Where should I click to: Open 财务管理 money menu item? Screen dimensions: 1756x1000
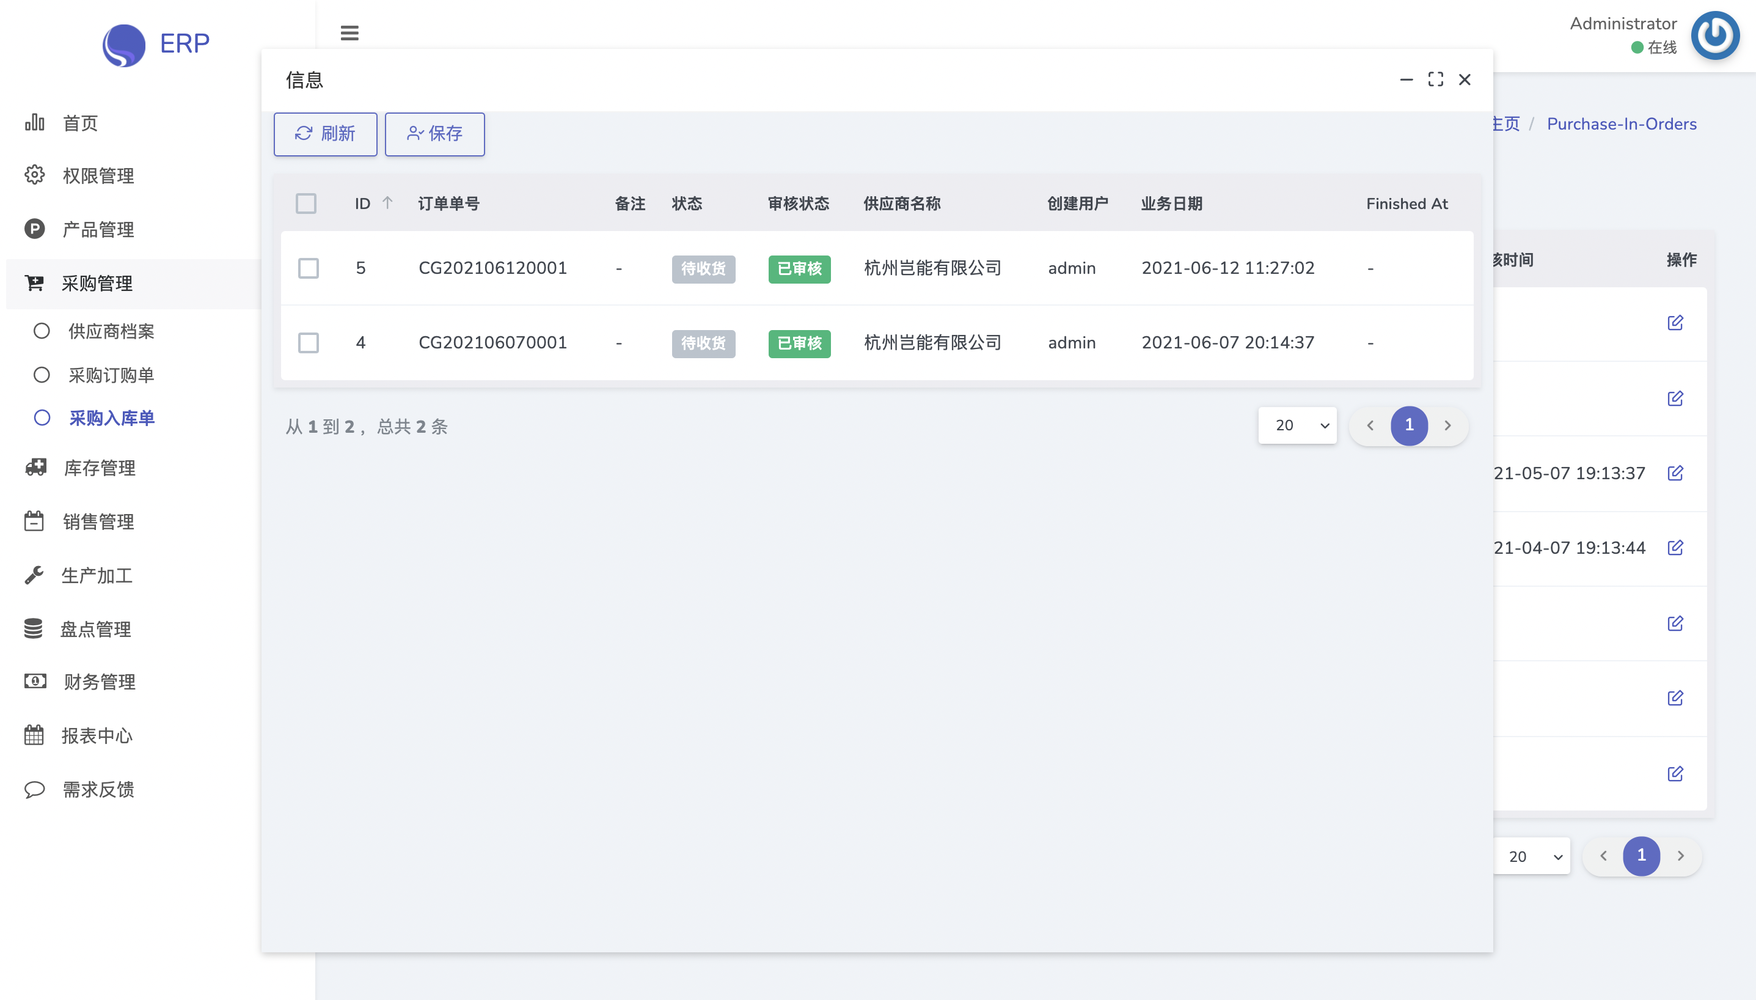tap(99, 682)
